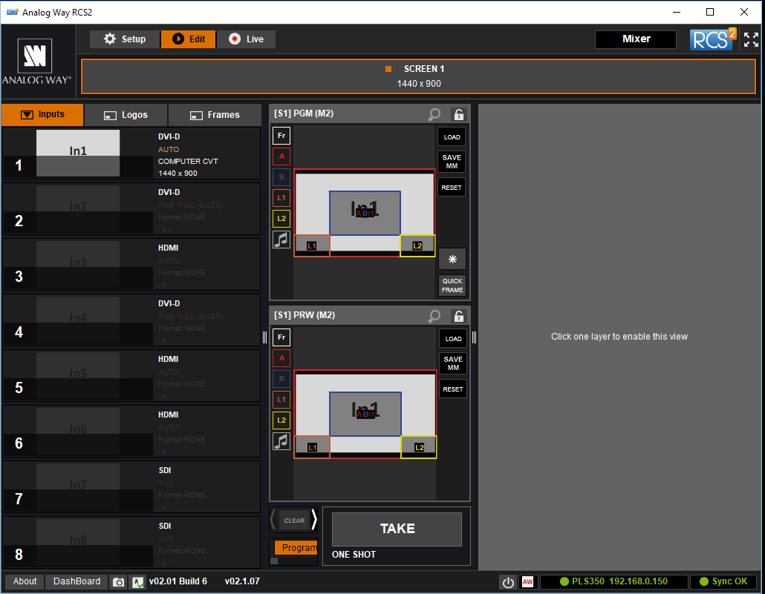
Task: Select the yellow L2 layer swatch in PRW
Action: pyautogui.click(x=281, y=420)
